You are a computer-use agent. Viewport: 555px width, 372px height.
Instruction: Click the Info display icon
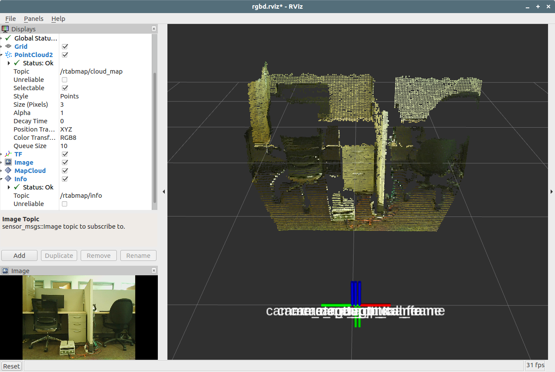(8, 179)
